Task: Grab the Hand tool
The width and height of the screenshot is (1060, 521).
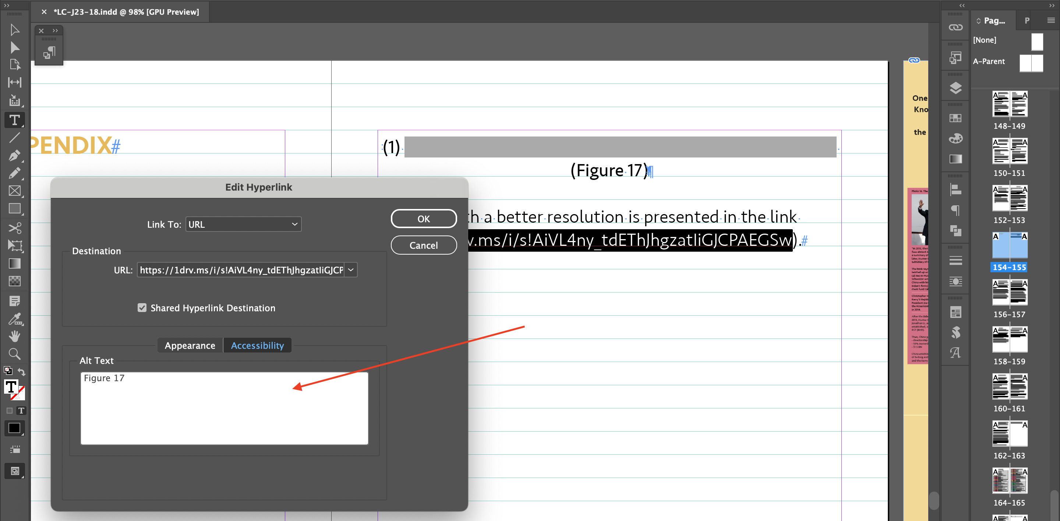Action: pyautogui.click(x=15, y=336)
